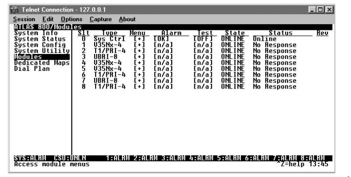Open the Edit menu
This screenshot has width=351, height=177.
click(48, 19)
